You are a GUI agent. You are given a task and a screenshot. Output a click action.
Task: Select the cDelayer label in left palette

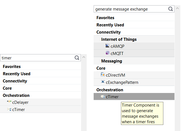click(x=20, y=102)
